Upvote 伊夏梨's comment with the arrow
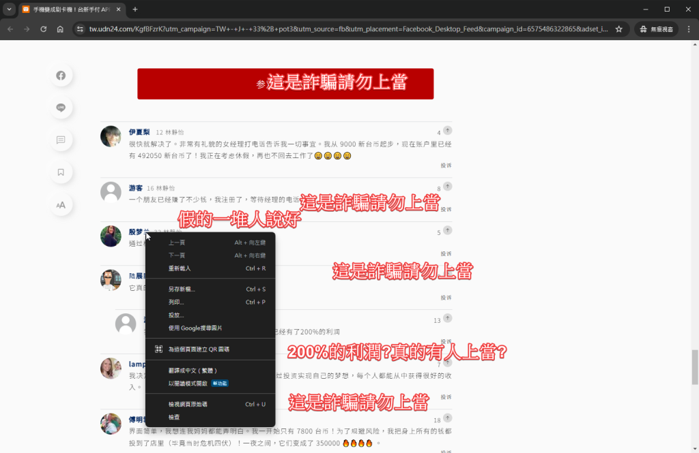Screen dimensions: 699x453 447,130
